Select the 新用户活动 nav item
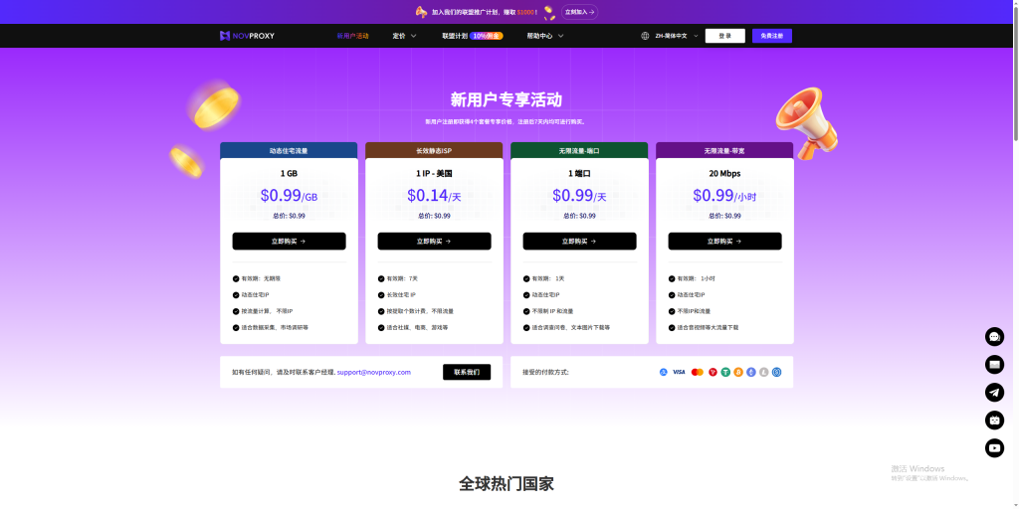Screen dimensions: 1019x509 point(352,36)
